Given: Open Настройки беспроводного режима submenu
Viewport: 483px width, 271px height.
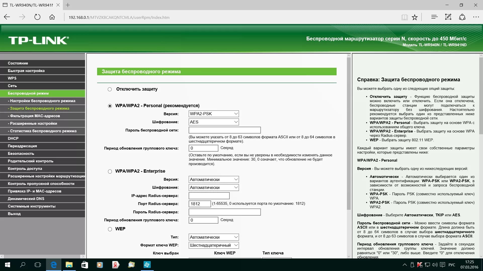Looking at the screenshot, I should (43, 101).
